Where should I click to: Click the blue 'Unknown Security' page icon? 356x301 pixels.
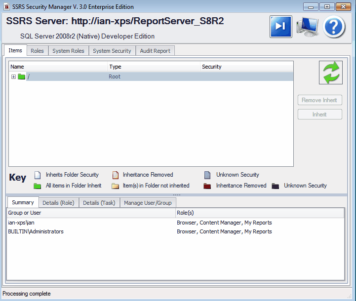point(207,175)
